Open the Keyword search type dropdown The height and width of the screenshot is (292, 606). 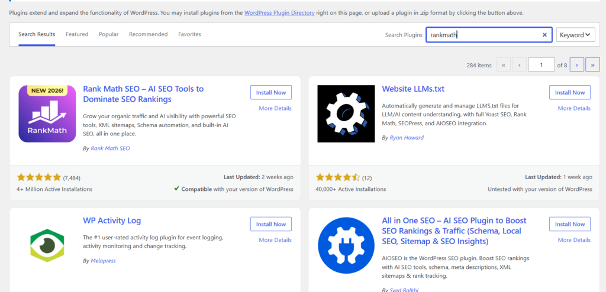575,35
